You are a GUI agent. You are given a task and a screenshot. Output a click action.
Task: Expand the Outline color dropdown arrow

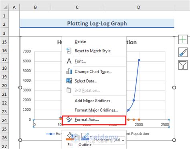pos(91,137)
